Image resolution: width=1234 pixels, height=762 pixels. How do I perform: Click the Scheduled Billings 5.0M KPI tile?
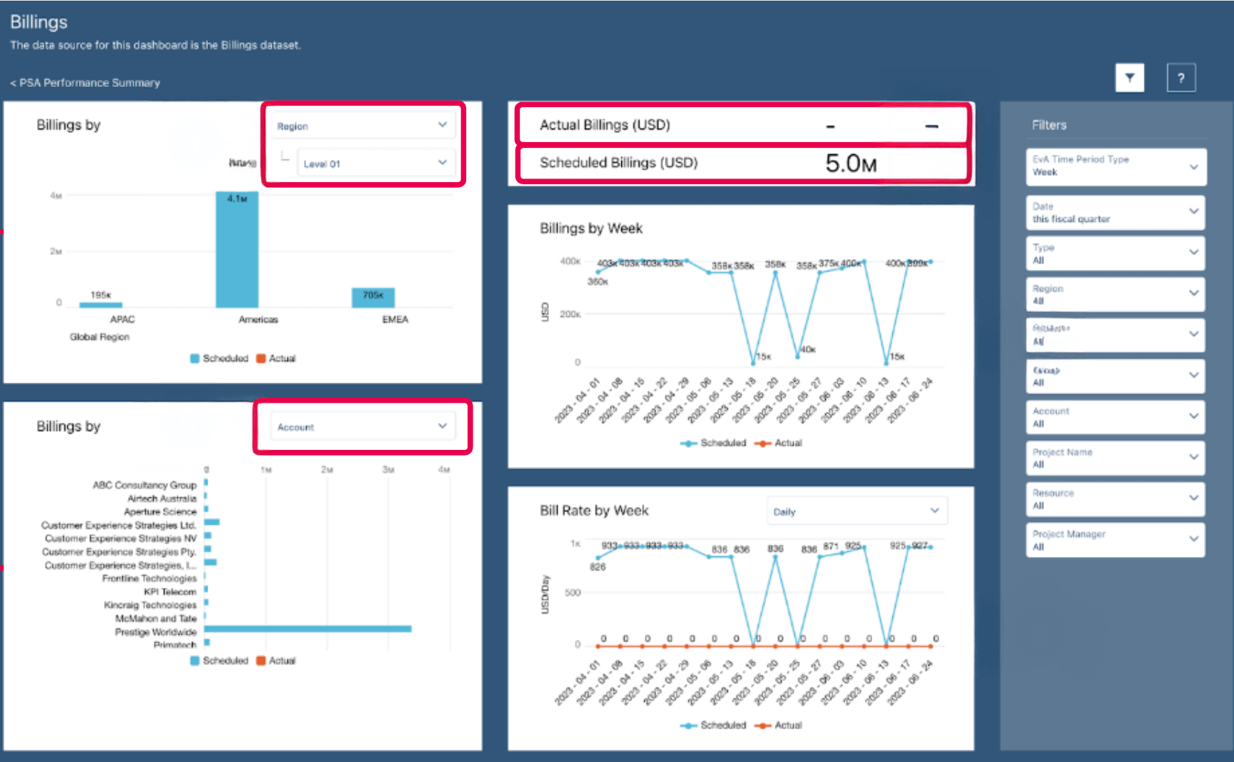click(744, 163)
